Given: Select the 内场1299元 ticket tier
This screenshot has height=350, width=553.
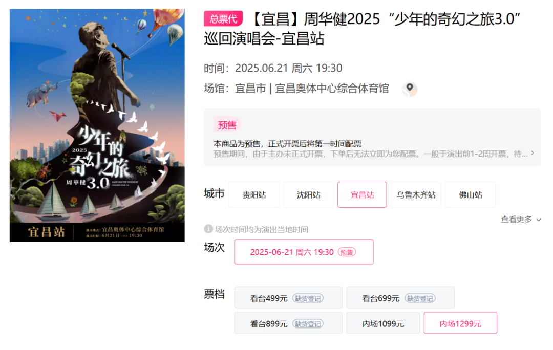Looking at the screenshot, I should point(460,323).
